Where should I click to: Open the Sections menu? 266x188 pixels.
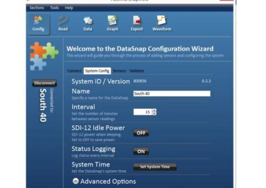click(x=37, y=8)
